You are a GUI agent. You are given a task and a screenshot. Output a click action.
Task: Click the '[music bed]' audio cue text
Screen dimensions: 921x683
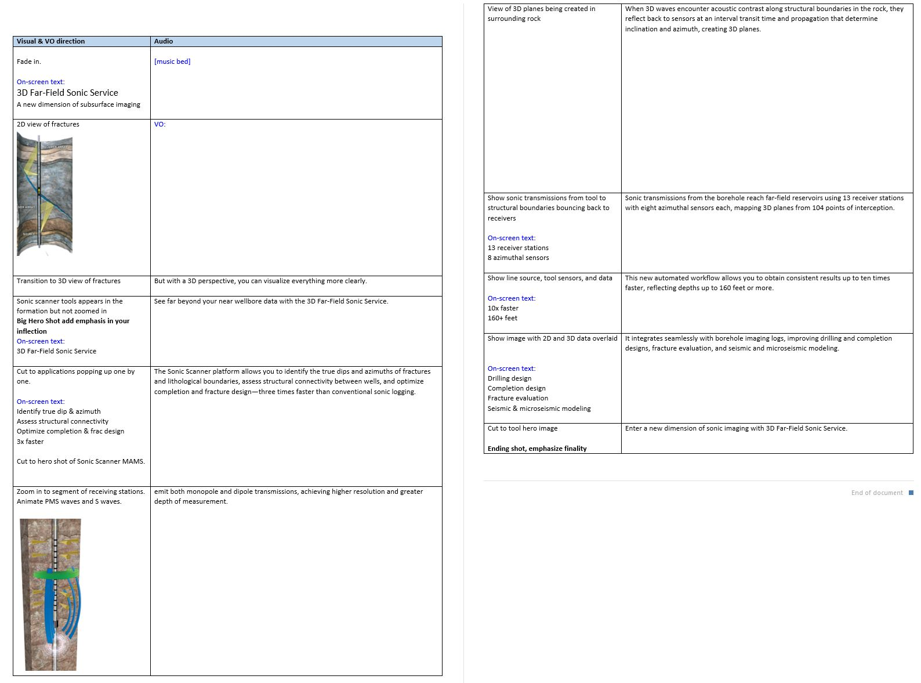tap(172, 62)
